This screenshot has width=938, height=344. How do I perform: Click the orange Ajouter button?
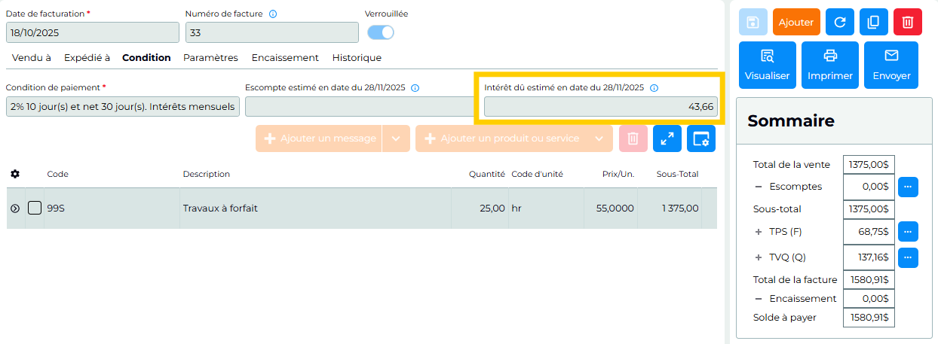(796, 22)
